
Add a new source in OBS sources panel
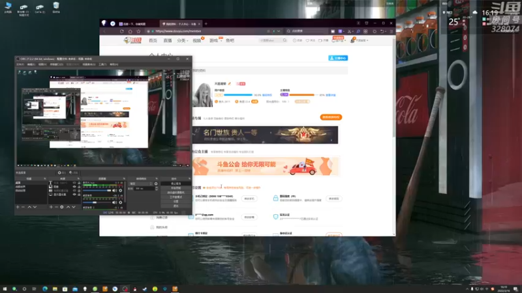click(x=51, y=207)
